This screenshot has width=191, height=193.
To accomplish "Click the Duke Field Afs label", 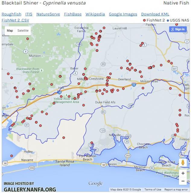I will point(105,102).
